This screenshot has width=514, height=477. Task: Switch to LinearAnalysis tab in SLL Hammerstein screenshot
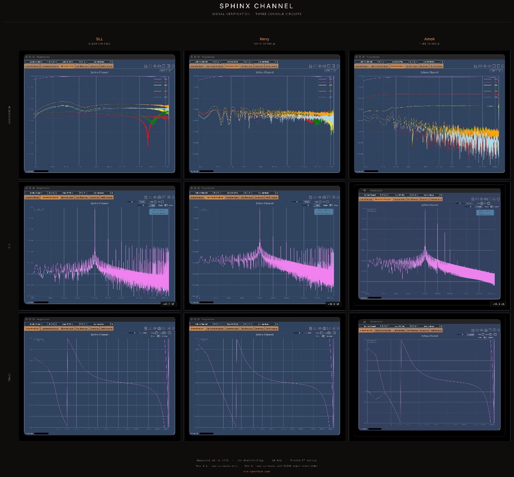point(32,66)
